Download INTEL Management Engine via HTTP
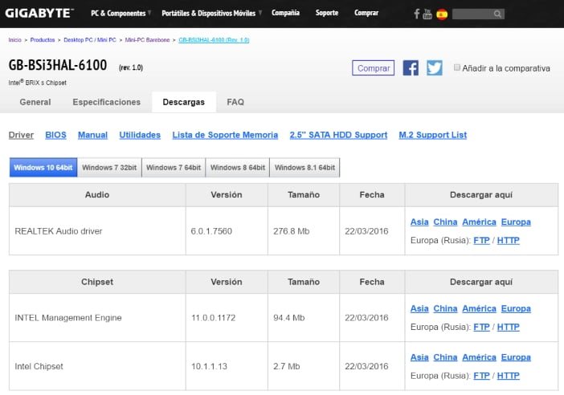This screenshot has width=564, height=395. click(509, 327)
